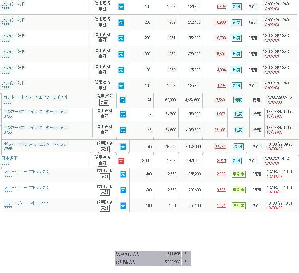Select the amount cell 378,000
The width and height of the screenshot is (299, 273).
pos(194,54)
